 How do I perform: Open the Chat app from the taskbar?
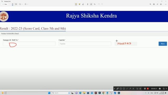pyautogui.click(x=76, y=93)
